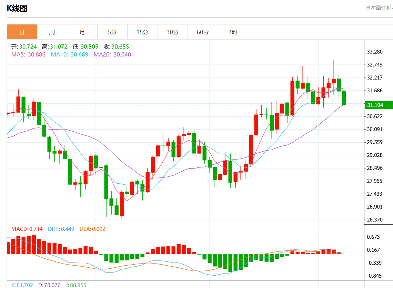
Task: Switch to the 周 weekly tab
Action: (52, 32)
